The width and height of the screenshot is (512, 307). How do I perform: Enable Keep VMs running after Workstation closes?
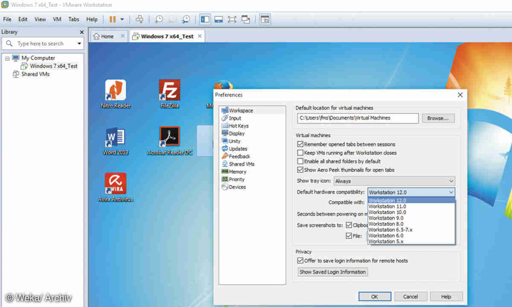click(x=300, y=153)
